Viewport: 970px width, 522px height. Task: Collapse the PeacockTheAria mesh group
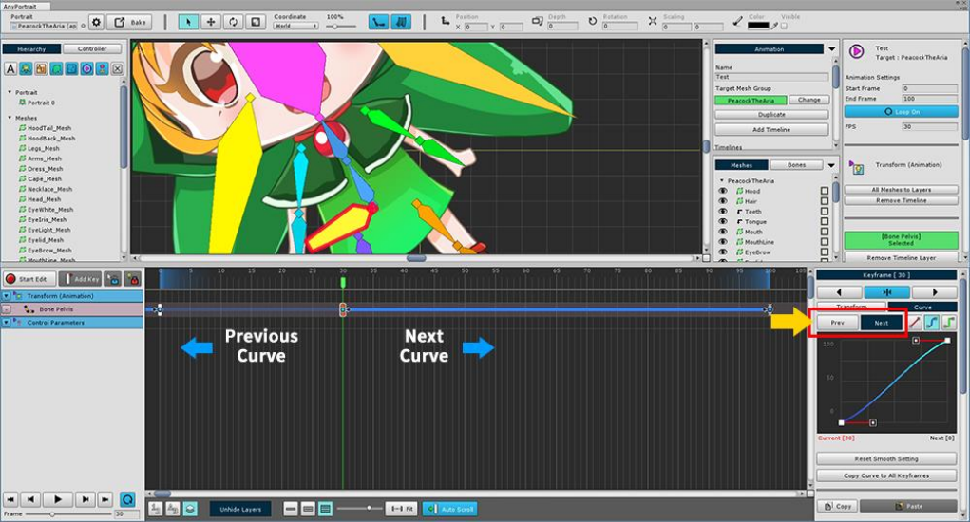pos(721,181)
